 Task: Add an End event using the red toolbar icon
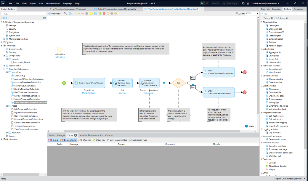tap(104, 13)
